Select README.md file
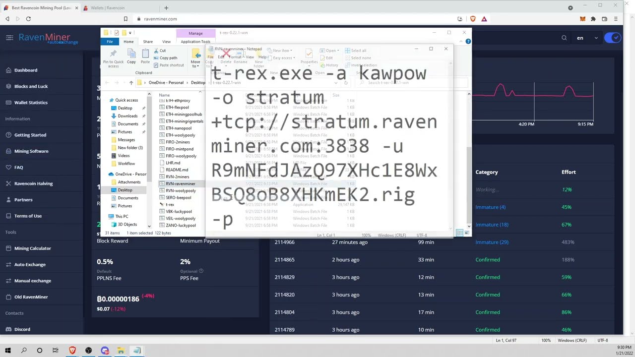This screenshot has height=357, width=635. coord(177,170)
